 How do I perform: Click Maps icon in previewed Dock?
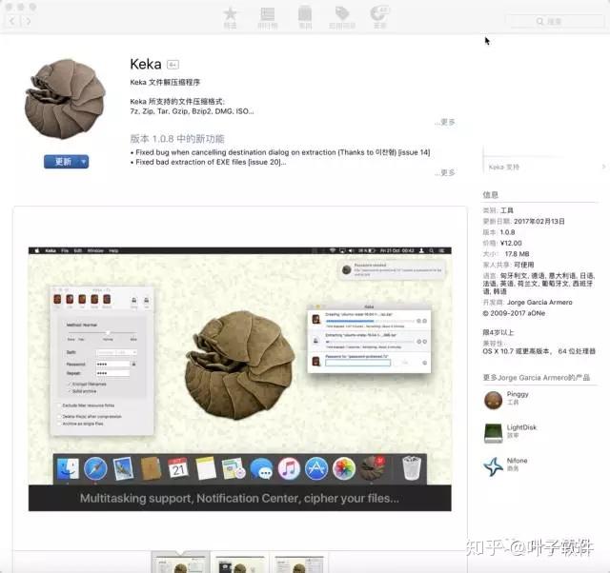234,468
